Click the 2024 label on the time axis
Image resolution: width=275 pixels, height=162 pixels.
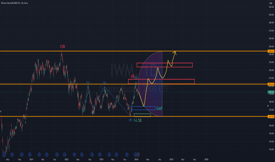[x=136, y=160]
